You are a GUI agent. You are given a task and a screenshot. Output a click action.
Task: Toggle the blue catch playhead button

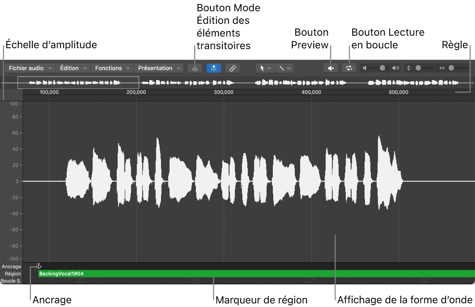point(214,68)
